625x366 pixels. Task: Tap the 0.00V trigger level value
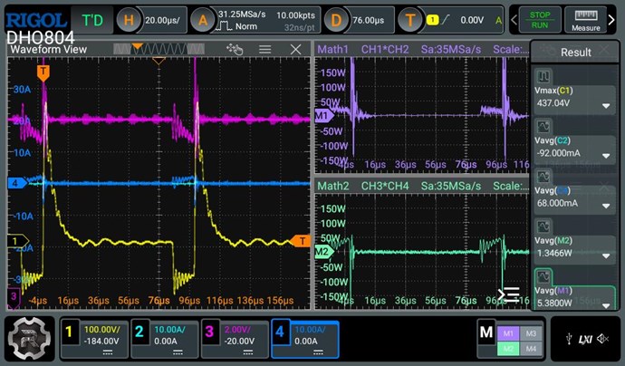[x=472, y=20]
